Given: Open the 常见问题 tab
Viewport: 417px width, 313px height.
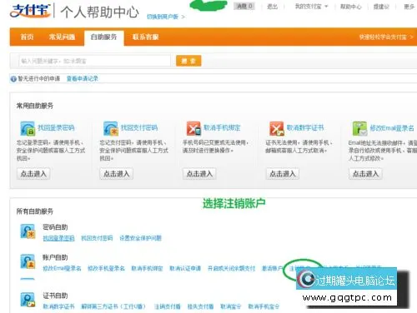Looking at the screenshot, I should pyautogui.click(x=62, y=37).
